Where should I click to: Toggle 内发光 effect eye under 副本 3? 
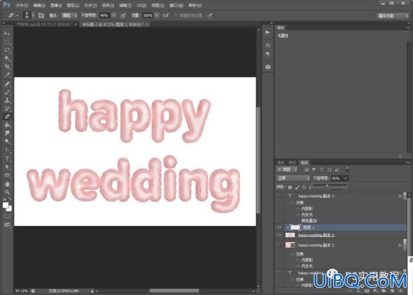pos(298,215)
